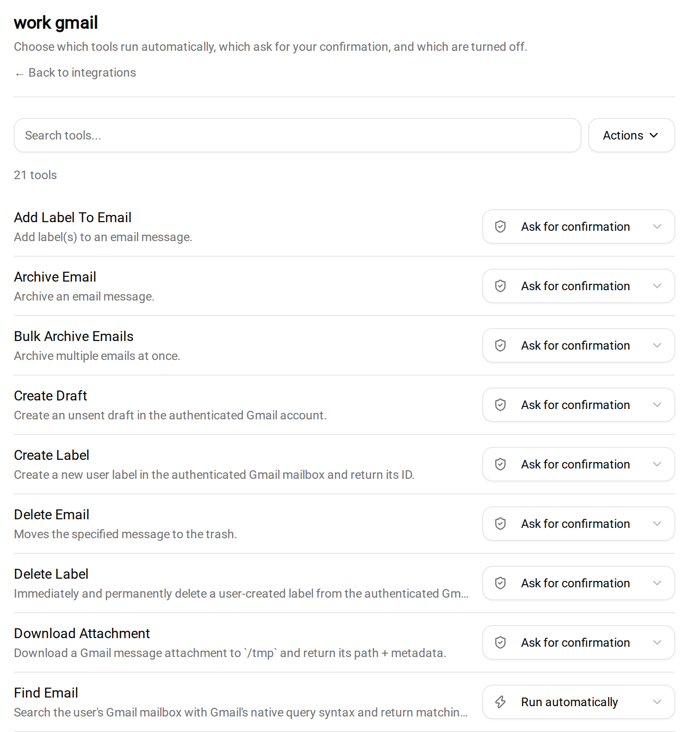Click the Bulk Archive Emails title

tap(74, 336)
